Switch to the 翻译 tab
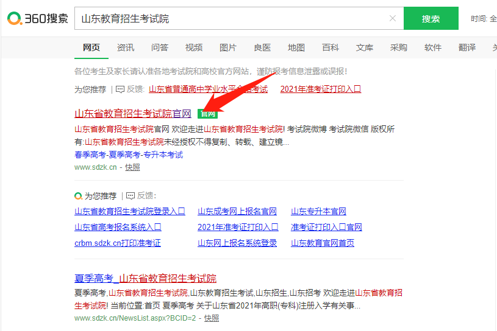 point(467,47)
